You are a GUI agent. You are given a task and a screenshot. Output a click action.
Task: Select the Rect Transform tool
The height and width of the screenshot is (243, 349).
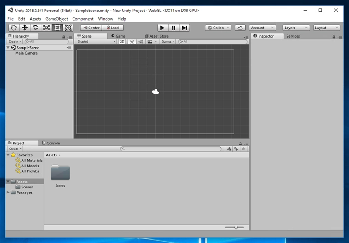(57, 28)
